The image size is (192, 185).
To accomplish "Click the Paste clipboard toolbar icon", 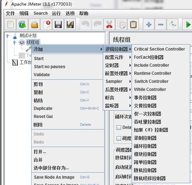I will [133, 24].
